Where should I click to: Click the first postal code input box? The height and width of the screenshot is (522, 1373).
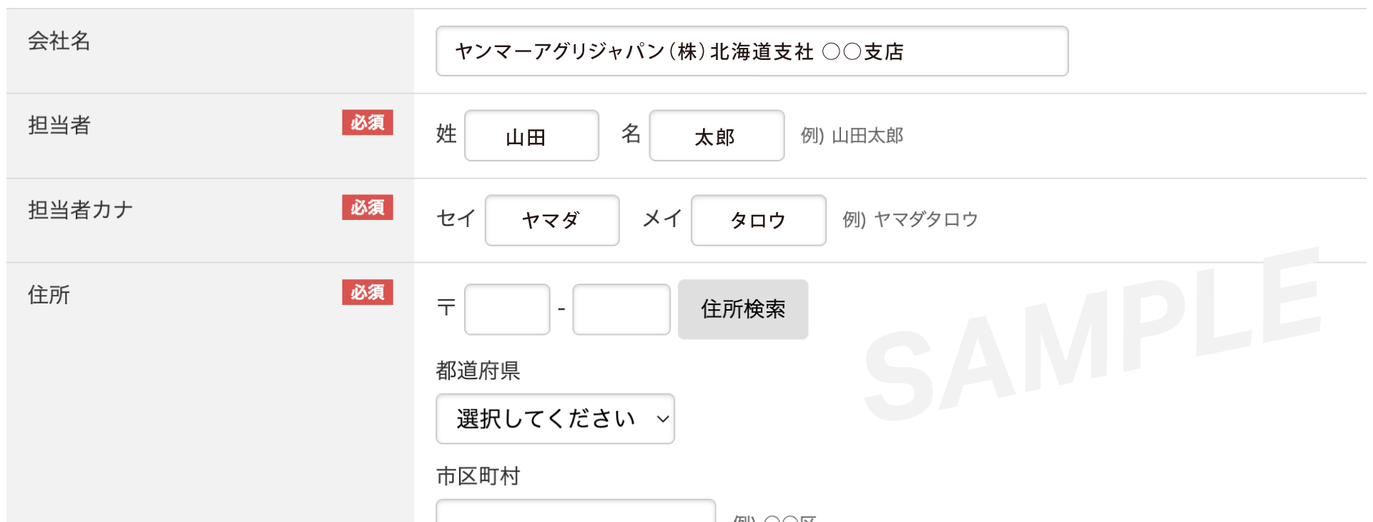pyautogui.click(x=506, y=308)
